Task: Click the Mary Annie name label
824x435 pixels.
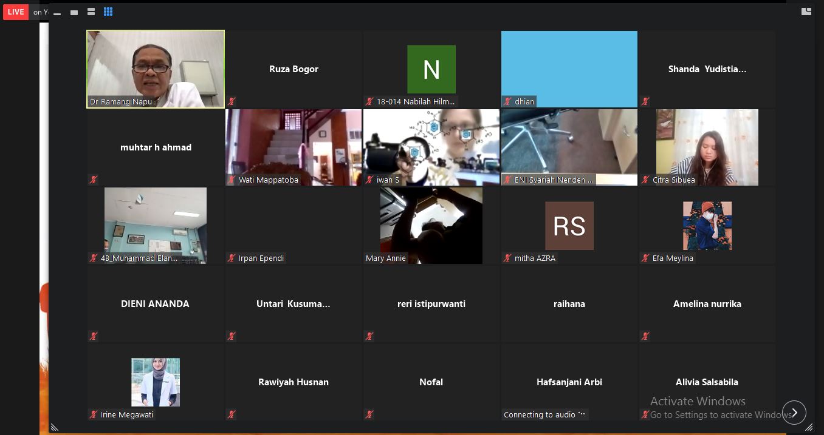Action: pyautogui.click(x=386, y=258)
